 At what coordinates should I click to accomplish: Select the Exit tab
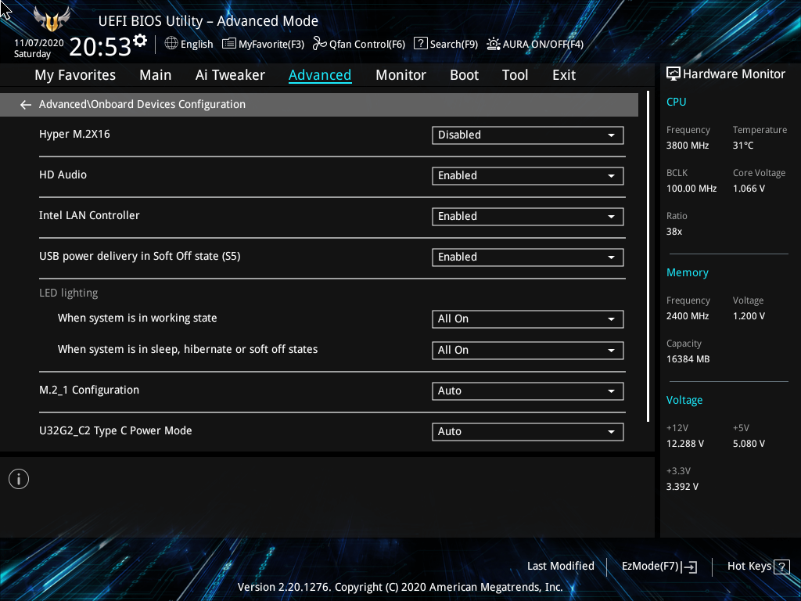click(x=564, y=75)
